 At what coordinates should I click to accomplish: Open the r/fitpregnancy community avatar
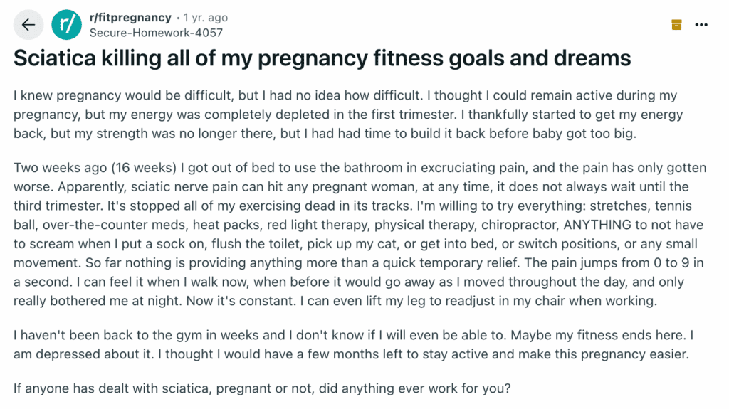(67, 25)
